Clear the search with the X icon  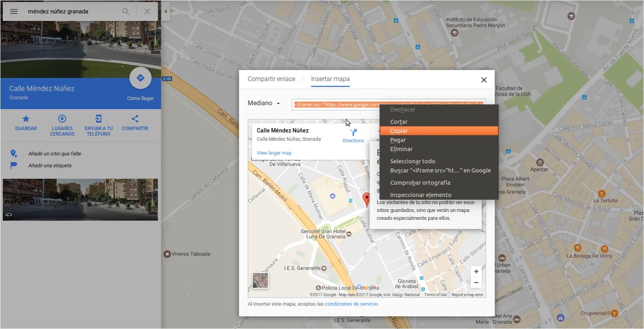click(147, 11)
